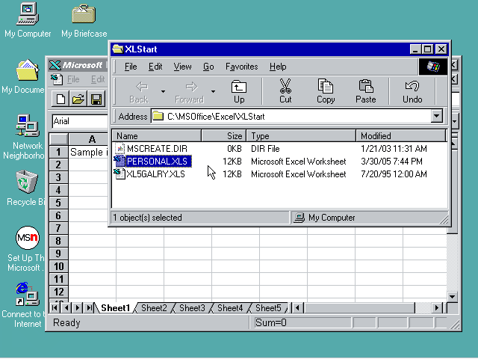The image size is (478, 359).
Task: Click 7/20/95 12:00 AM modified date
Action: tap(394, 174)
